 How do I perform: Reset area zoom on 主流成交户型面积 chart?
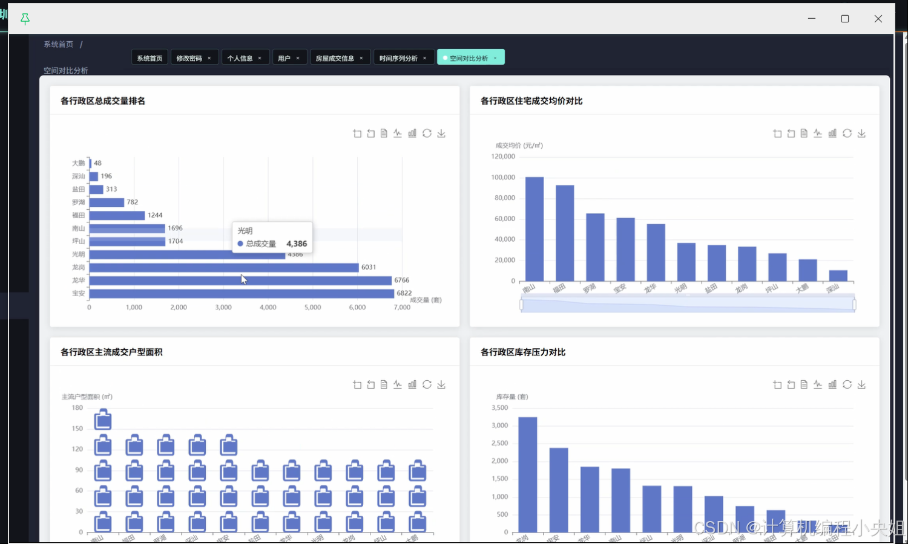[370, 384]
